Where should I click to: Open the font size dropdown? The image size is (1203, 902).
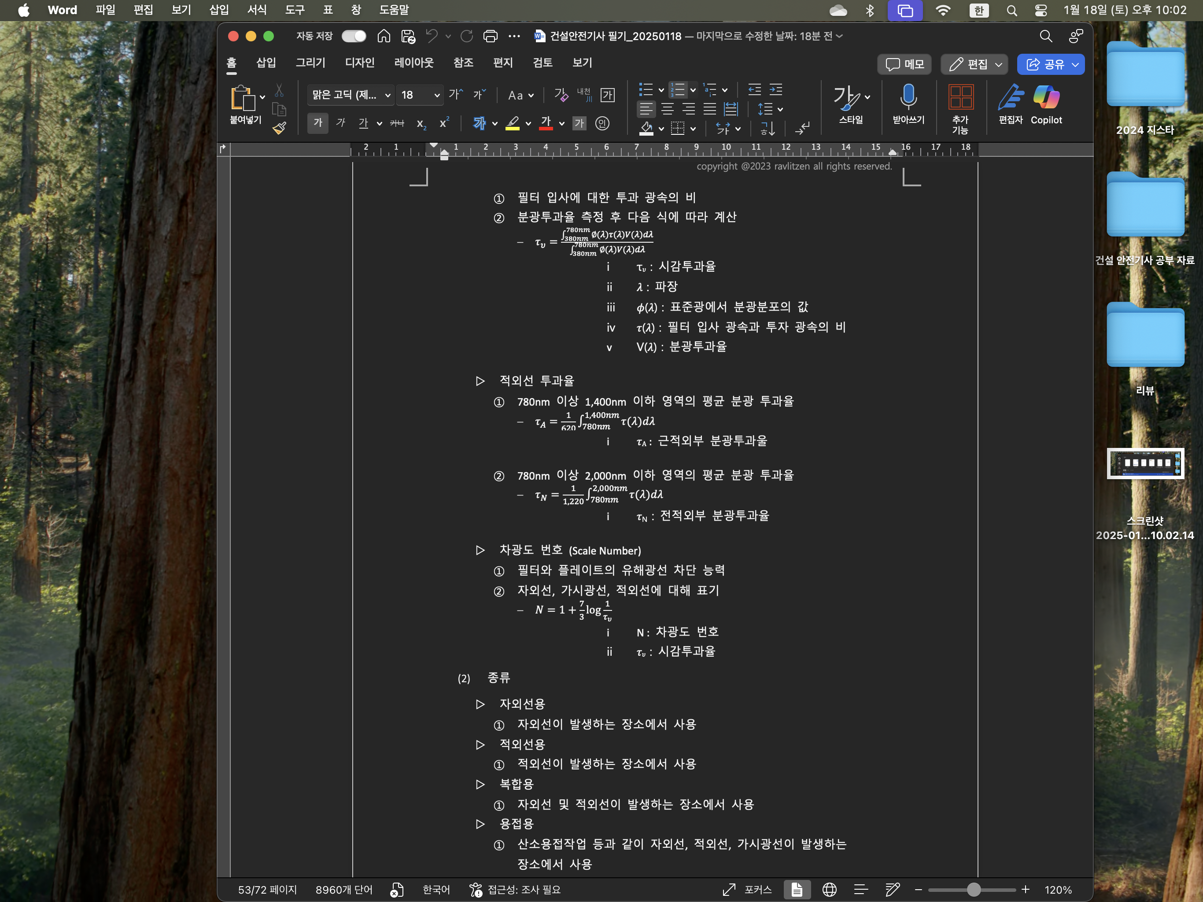(437, 95)
